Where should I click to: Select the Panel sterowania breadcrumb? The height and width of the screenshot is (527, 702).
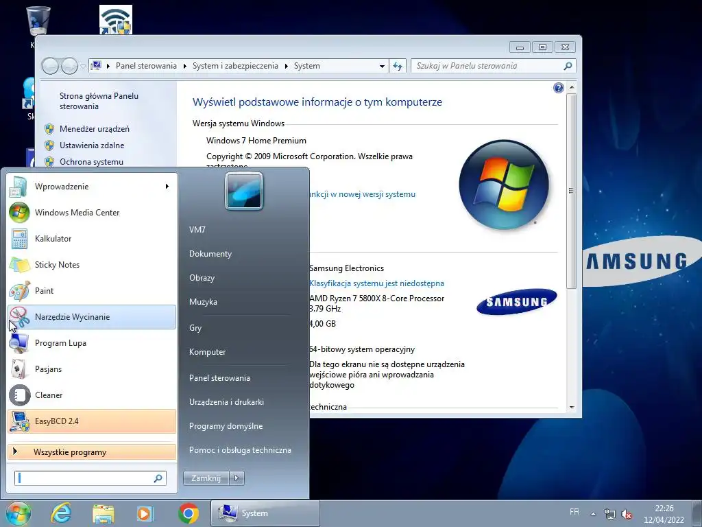click(146, 66)
